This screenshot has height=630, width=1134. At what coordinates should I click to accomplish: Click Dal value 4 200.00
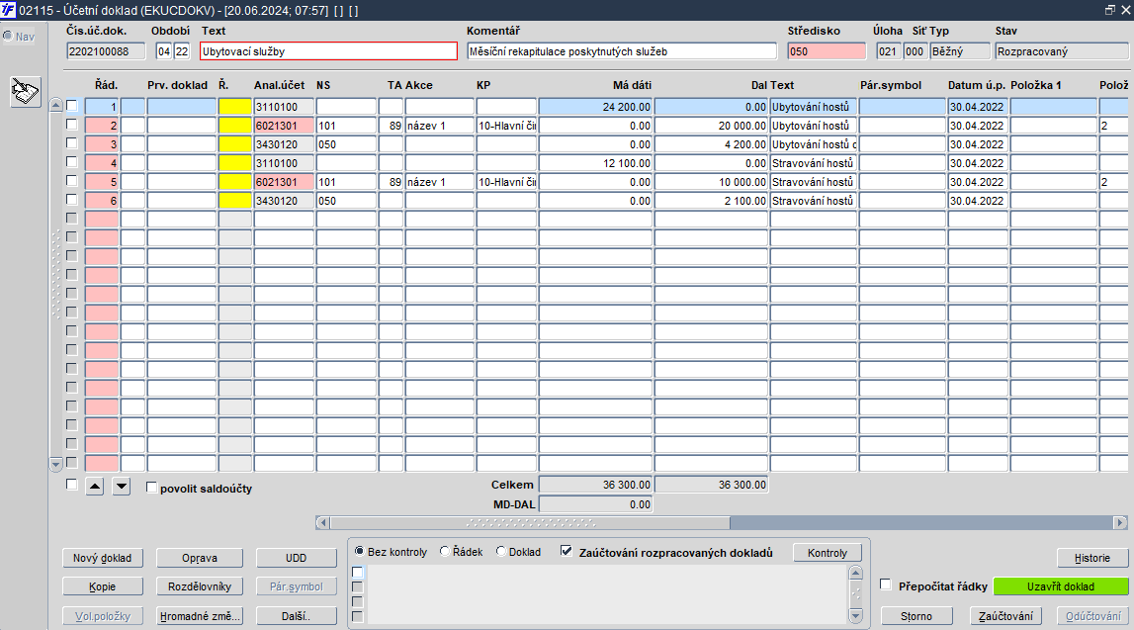(712, 144)
